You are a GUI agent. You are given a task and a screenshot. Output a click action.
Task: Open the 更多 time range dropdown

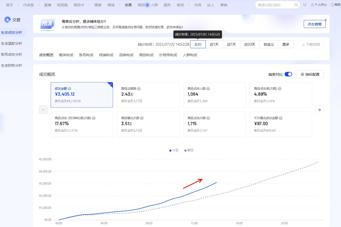pyautogui.click(x=286, y=44)
